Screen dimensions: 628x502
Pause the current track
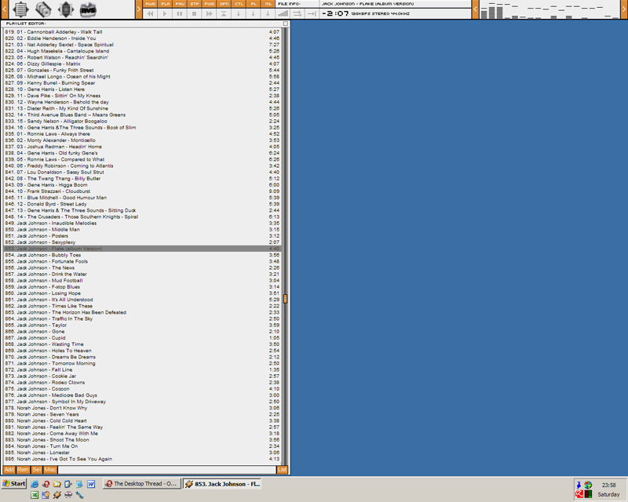coord(180,13)
